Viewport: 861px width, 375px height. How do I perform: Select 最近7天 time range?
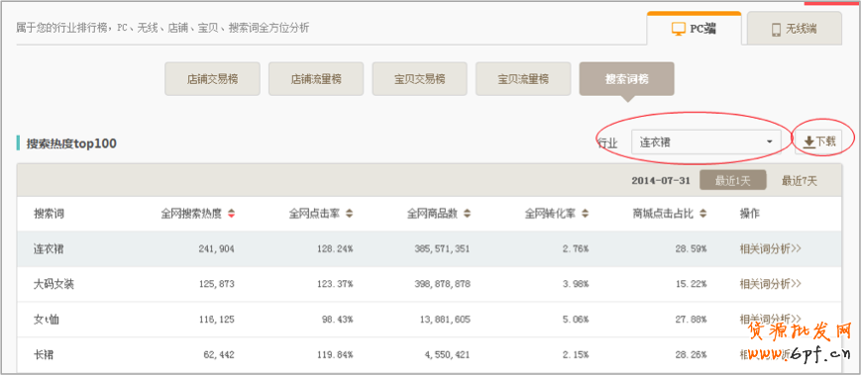[x=800, y=180]
